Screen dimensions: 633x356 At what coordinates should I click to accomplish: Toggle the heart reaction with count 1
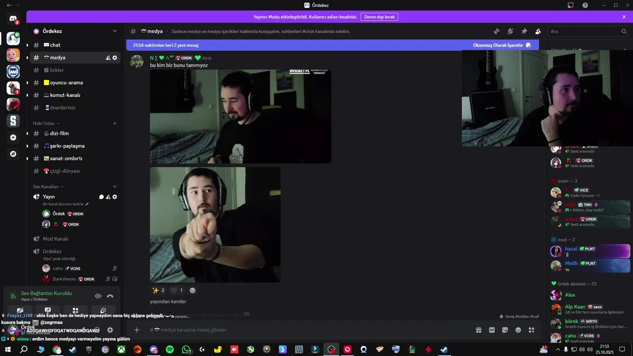pyautogui.click(x=177, y=290)
